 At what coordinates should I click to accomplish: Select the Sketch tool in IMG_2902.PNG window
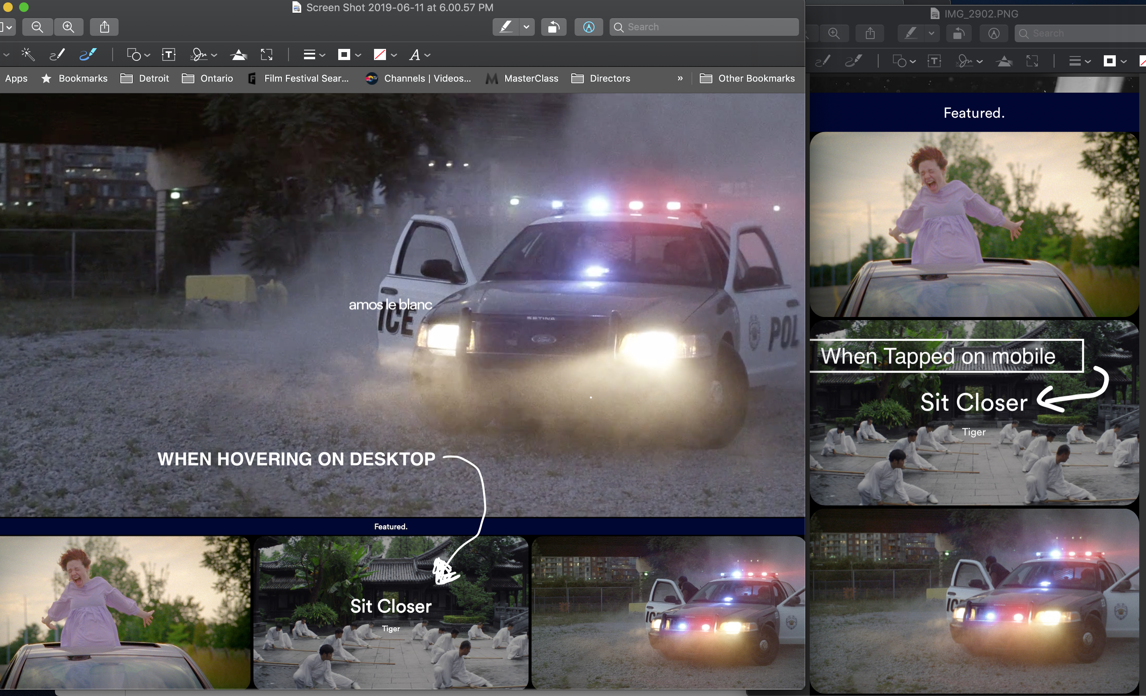pyautogui.click(x=823, y=61)
